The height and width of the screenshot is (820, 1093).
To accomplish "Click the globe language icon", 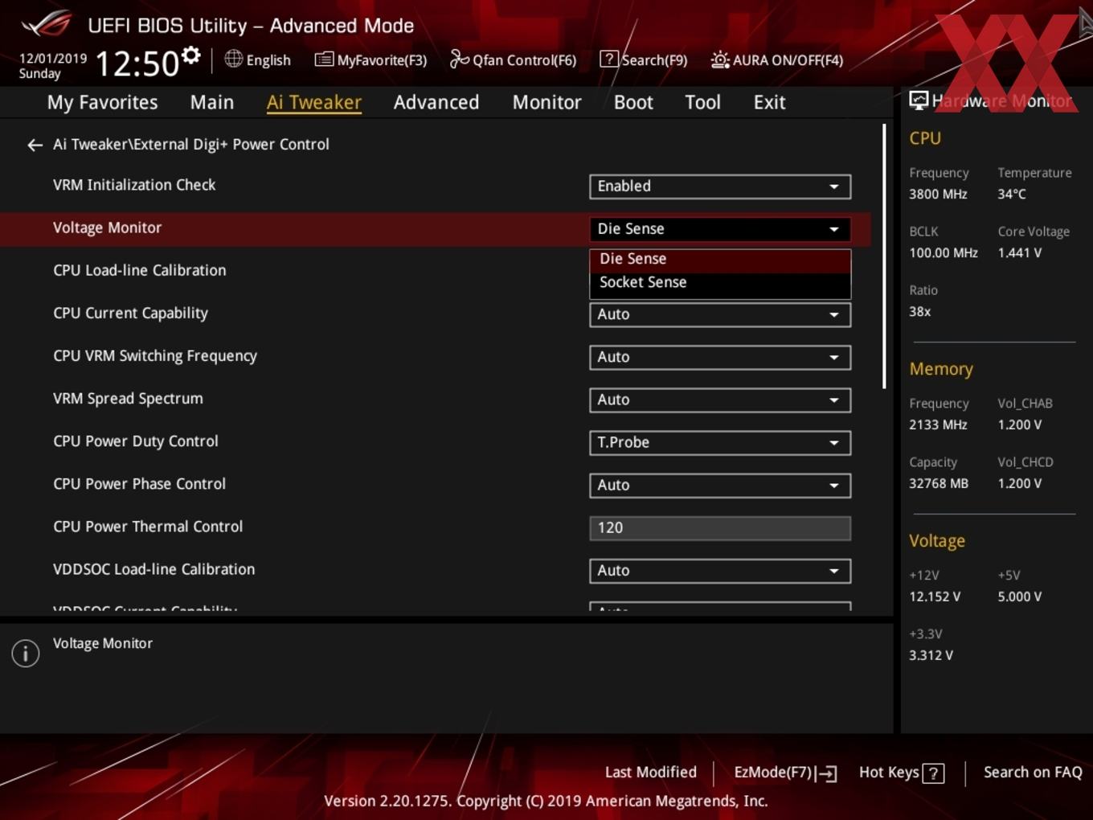I will pyautogui.click(x=233, y=59).
